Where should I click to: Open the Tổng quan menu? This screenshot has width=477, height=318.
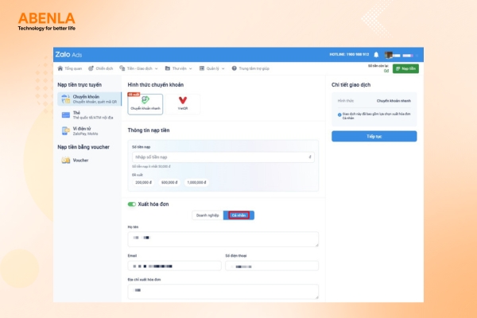70,68
